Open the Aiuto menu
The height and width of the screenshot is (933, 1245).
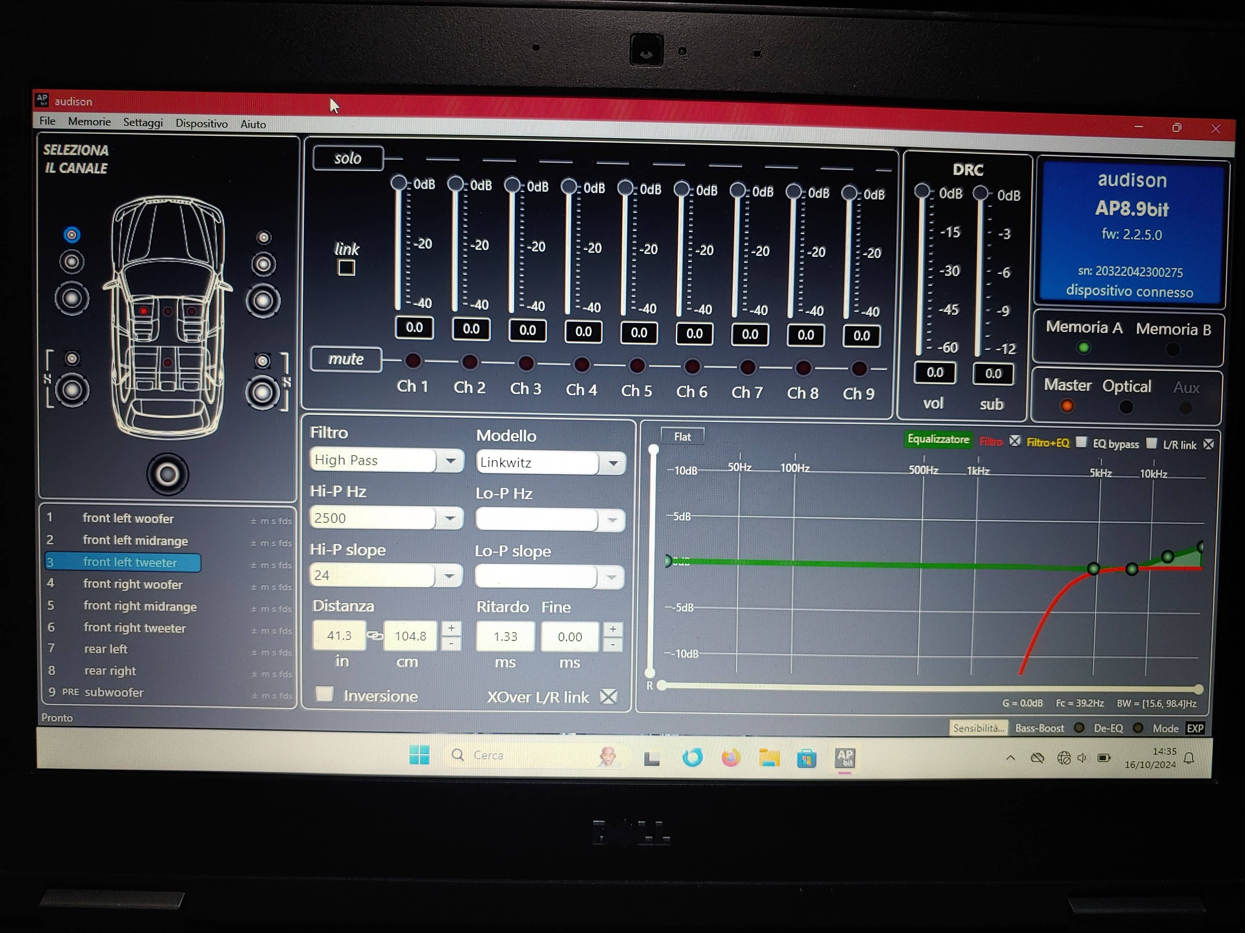pyautogui.click(x=253, y=124)
